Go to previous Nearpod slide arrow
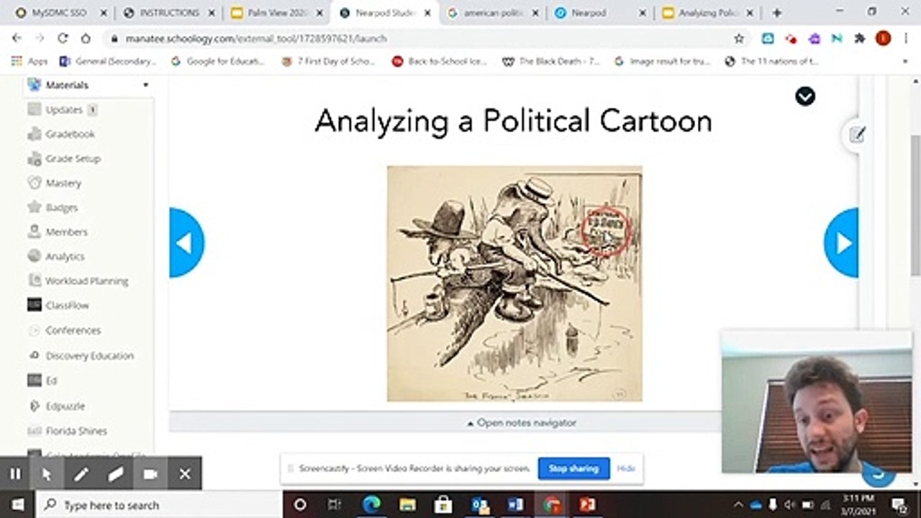 (186, 242)
